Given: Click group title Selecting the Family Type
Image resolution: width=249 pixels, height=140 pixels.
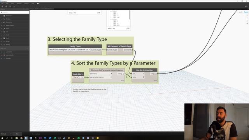Looking at the screenshot, I should [x=77, y=39].
